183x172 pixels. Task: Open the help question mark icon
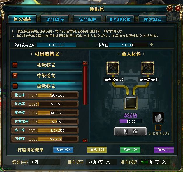pos(170,8)
